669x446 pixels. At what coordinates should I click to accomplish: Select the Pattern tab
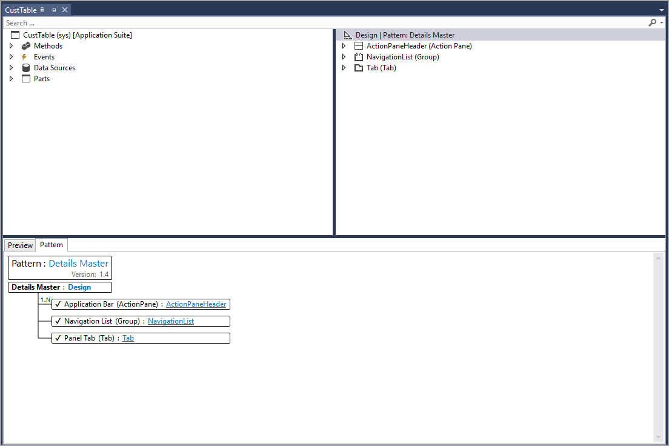tap(51, 245)
